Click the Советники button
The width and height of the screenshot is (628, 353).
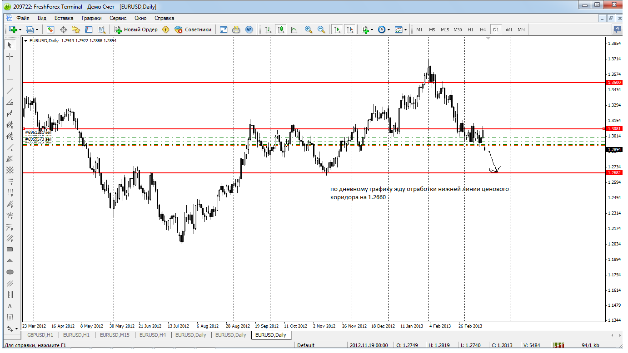coord(194,29)
